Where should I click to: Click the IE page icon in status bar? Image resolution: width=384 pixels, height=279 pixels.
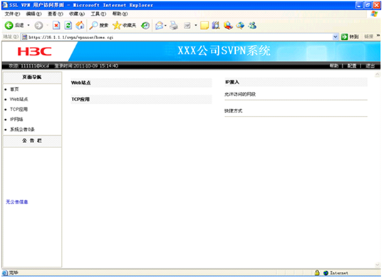pyautogui.click(x=5, y=273)
